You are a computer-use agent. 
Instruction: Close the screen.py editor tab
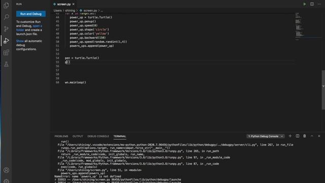(x=73, y=4)
